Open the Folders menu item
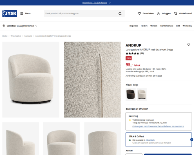 [x=144, y=26]
